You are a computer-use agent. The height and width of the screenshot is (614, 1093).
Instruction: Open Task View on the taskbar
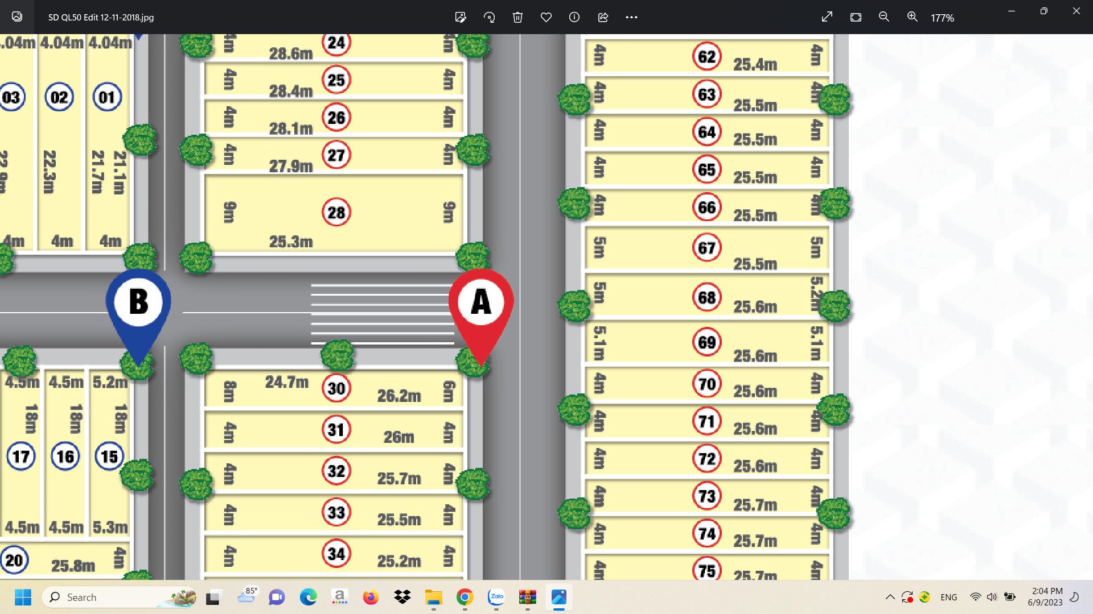tap(213, 597)
